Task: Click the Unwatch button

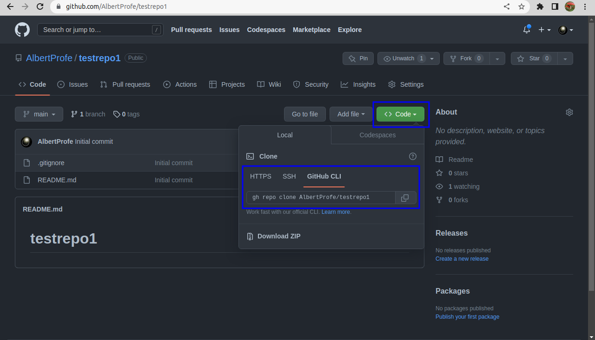Action: (x=408, y=58)
